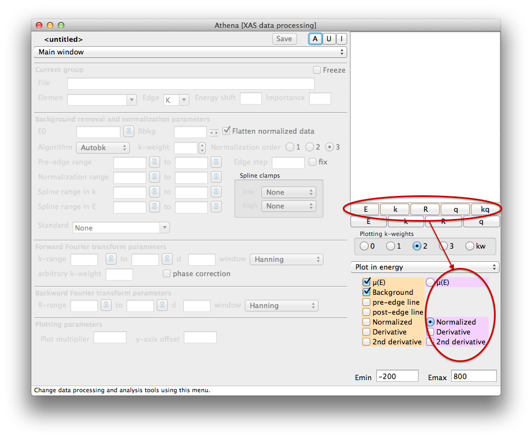
Task: Click pluck icon for Normalization range start
Action: point(155,177)
